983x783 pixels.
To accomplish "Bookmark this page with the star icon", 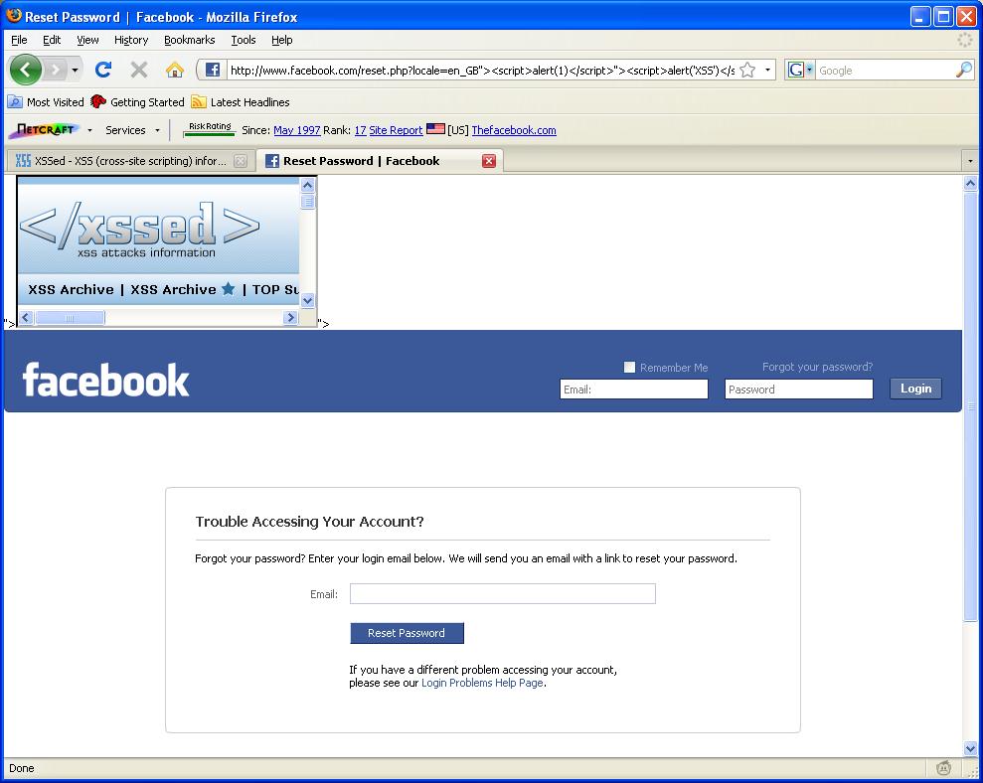I will coord(747,70).
